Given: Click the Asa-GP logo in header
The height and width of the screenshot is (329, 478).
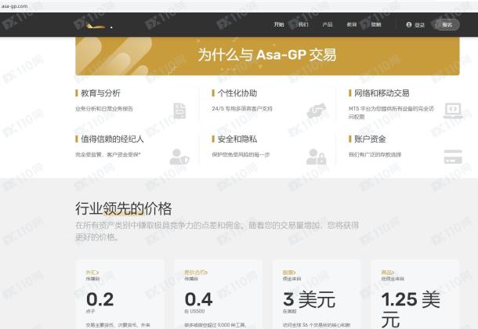Looking at the screenshot, I should click(100, 27).
